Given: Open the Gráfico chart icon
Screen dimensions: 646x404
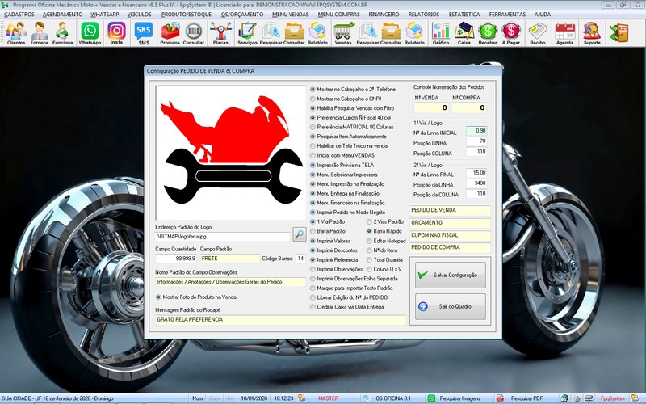Looking at the screenshot, I should pos(441,32).
